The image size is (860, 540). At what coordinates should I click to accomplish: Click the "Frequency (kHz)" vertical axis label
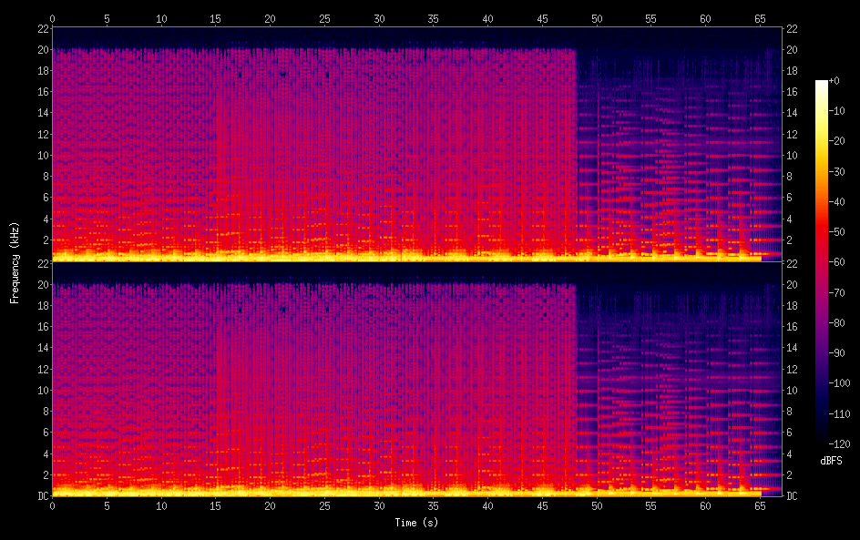point(15,261)
